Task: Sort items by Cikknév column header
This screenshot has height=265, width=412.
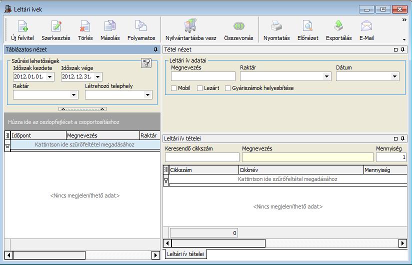Action: (301, 169)
